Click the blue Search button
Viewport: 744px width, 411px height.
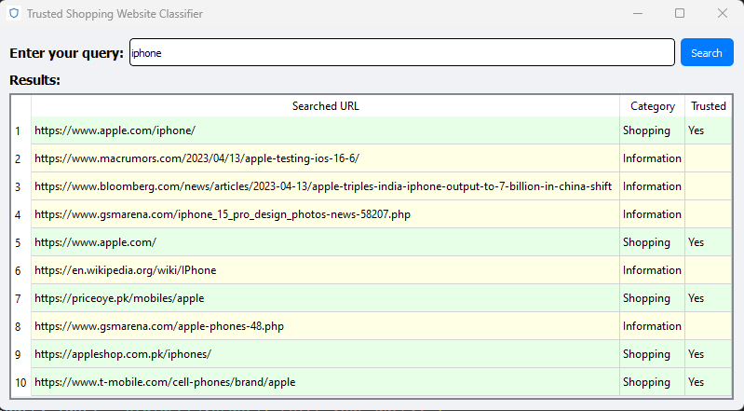pos(707,53)
